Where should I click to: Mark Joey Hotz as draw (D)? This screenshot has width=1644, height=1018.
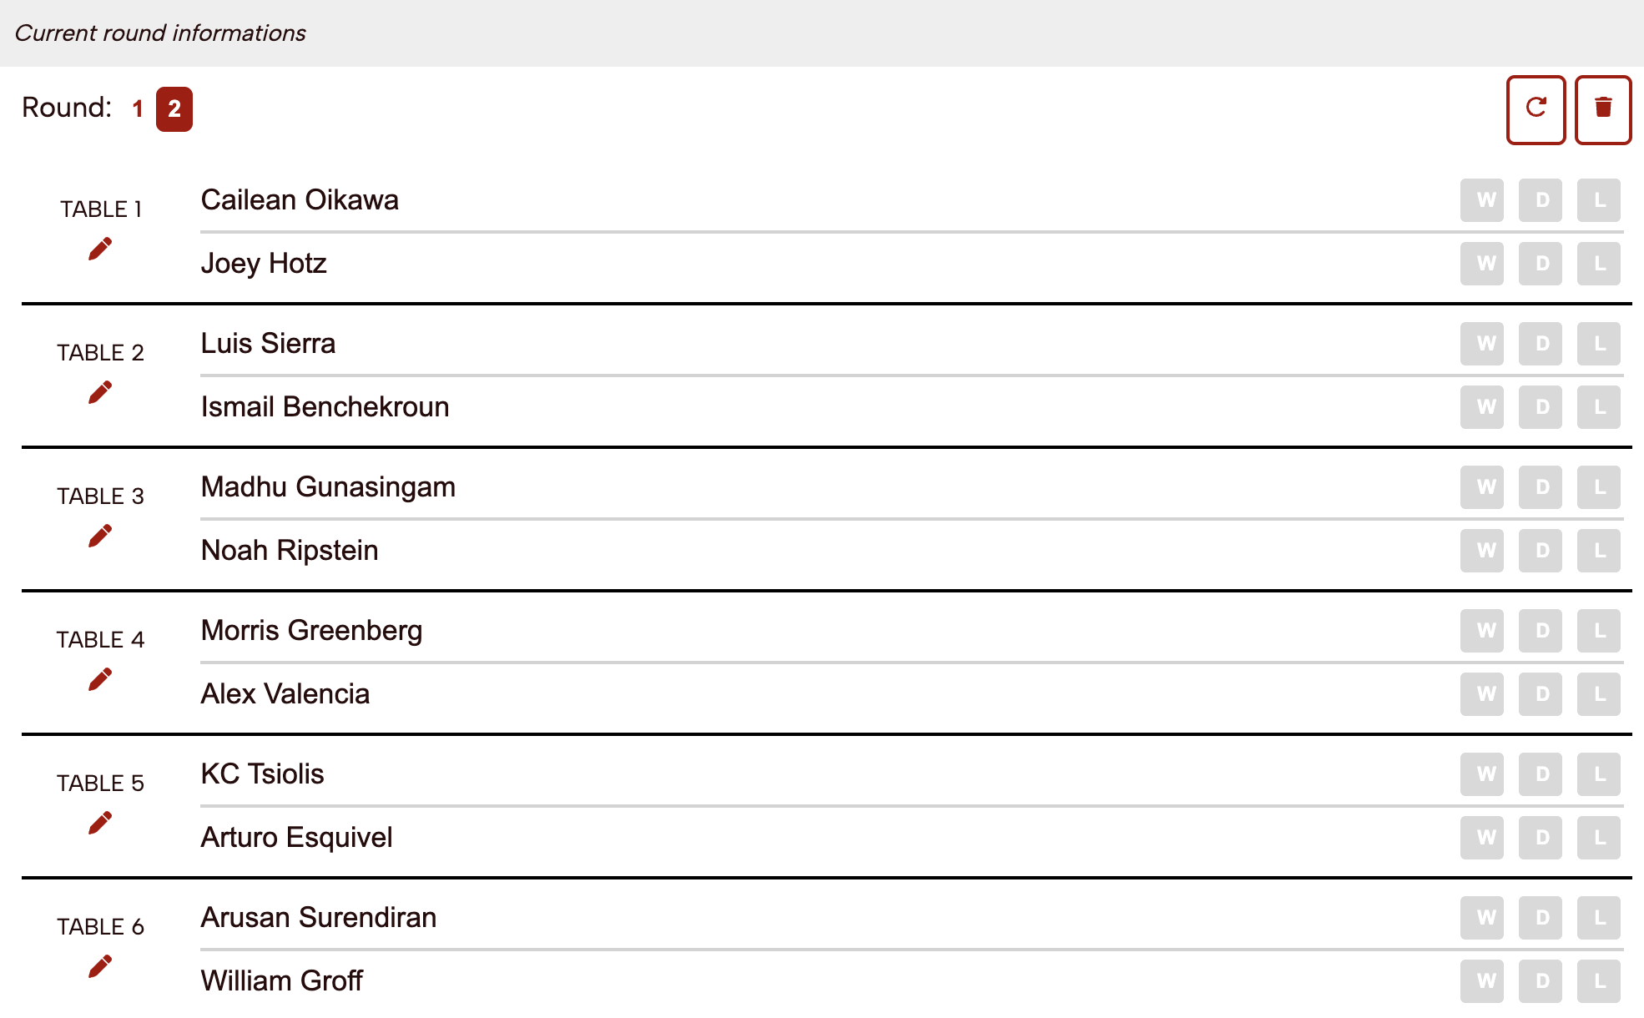pyautogui.click(x=1541, y=264)
